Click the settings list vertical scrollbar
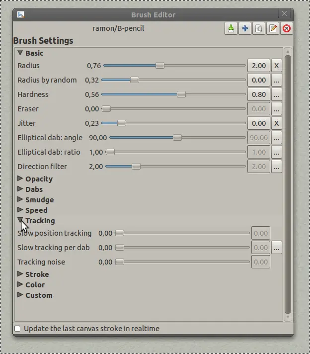The height and width of the screenshot is (354, 310). [288, 184]
